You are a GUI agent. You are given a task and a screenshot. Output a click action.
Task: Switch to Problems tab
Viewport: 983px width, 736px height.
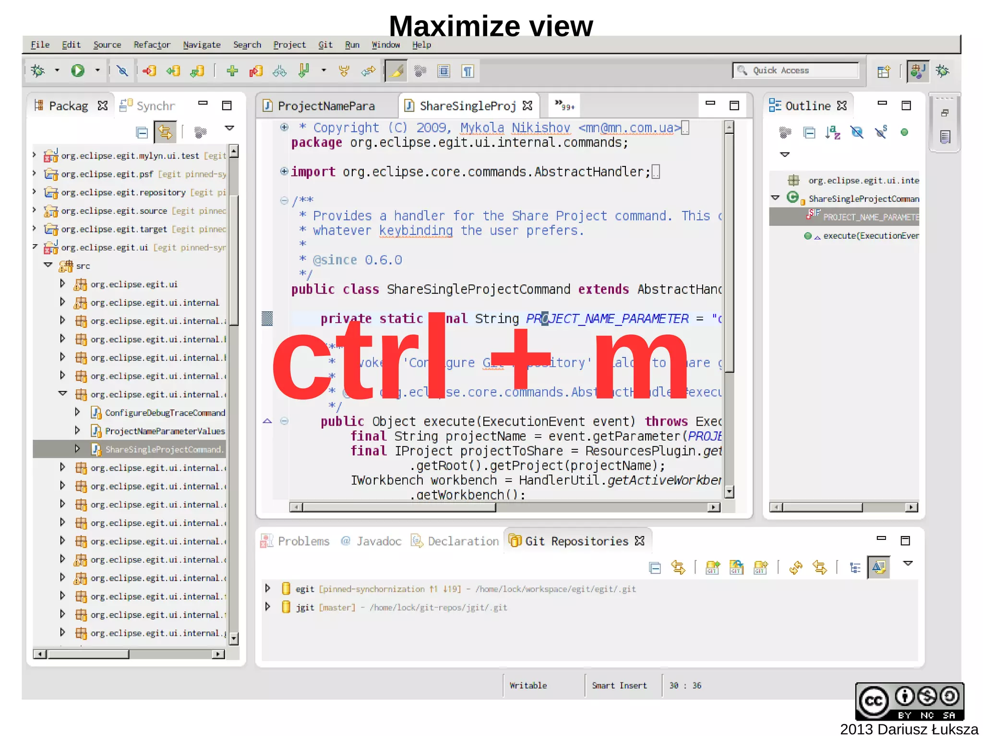coord(295,541)
